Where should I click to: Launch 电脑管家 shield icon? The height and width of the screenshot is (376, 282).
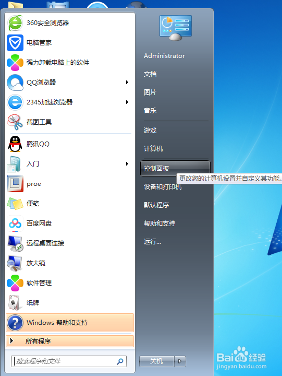[15, 43]
